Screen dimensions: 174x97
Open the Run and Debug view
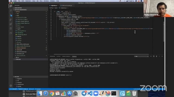[11, 20]
